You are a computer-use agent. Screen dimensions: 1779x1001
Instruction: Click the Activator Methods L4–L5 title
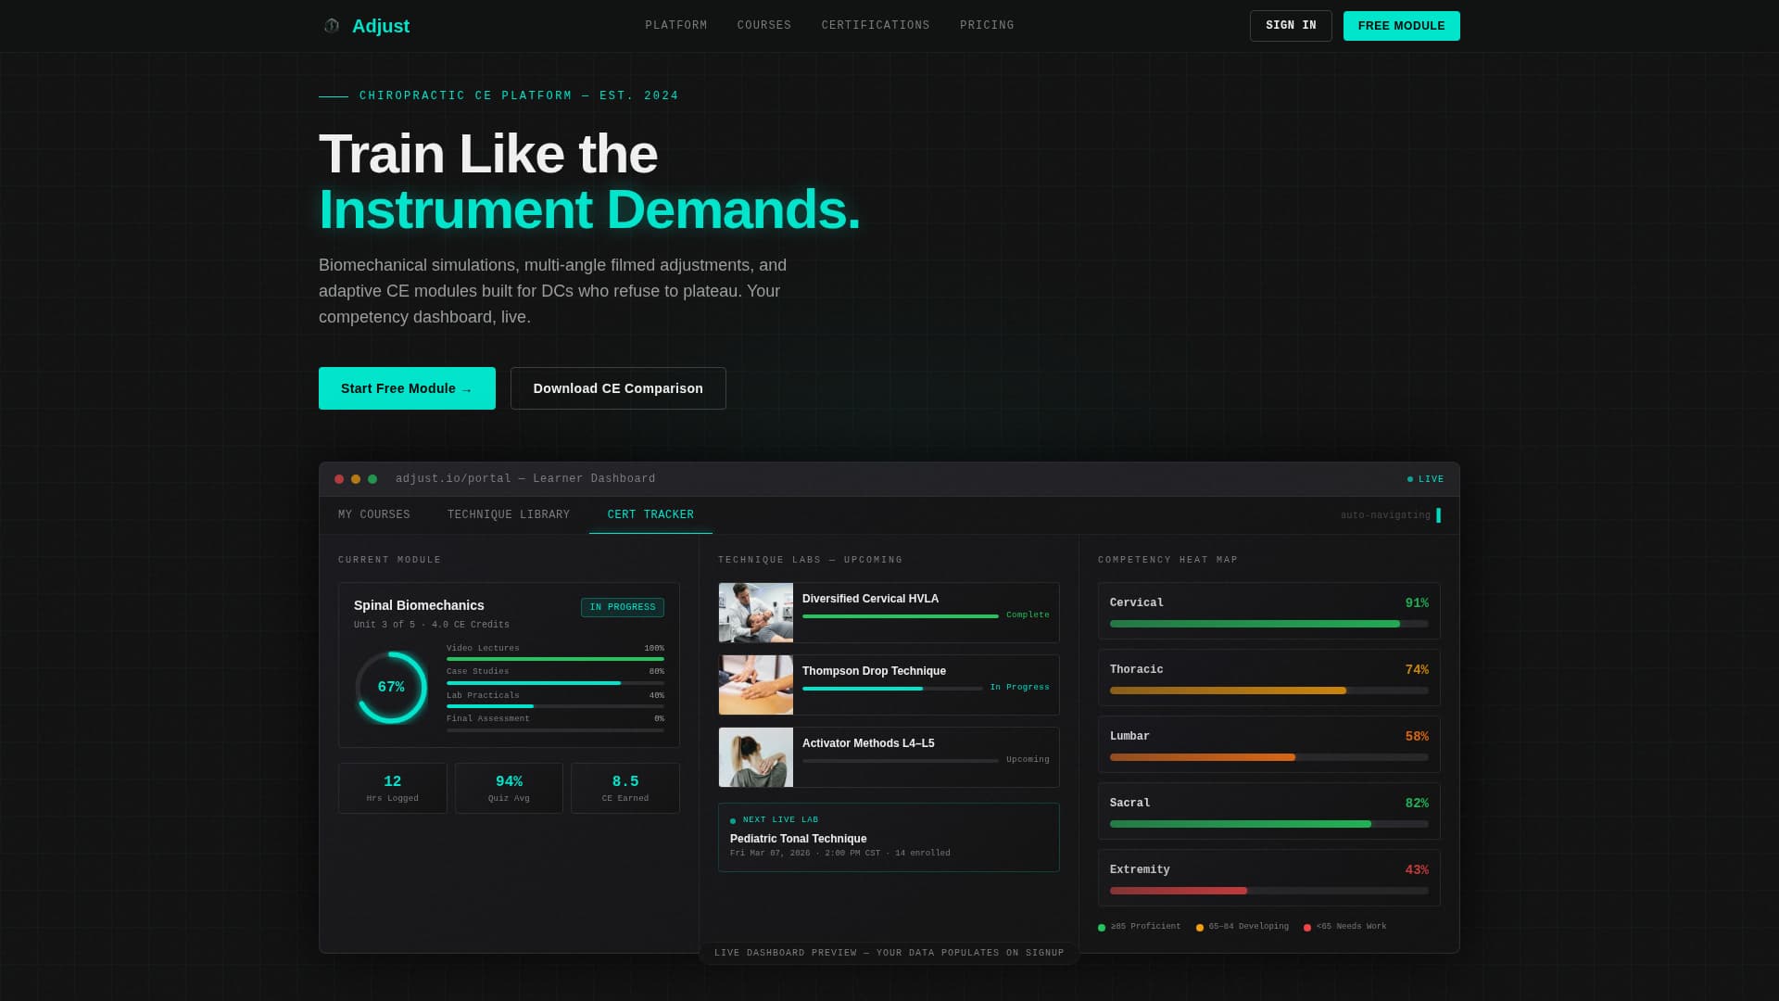868,743
